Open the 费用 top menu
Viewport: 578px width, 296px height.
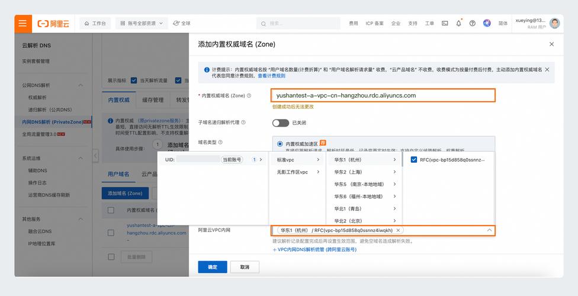point(354,23)
